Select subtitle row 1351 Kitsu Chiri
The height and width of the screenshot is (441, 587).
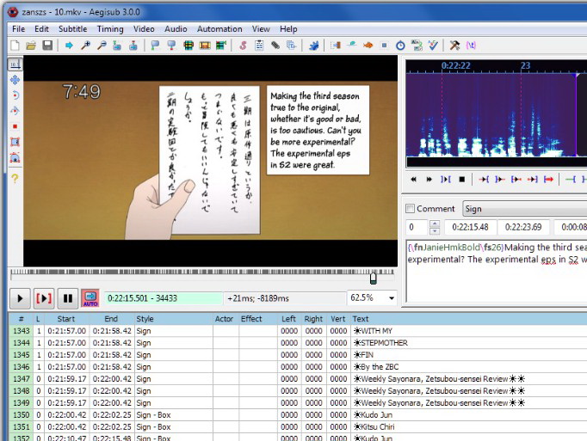coord(298,426)
